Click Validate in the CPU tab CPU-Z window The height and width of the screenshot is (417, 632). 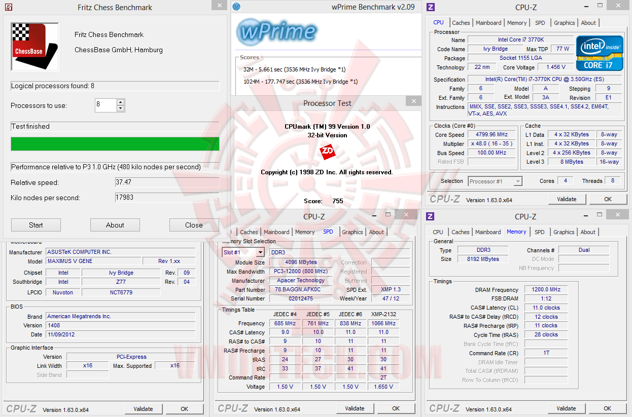point(567,199)
